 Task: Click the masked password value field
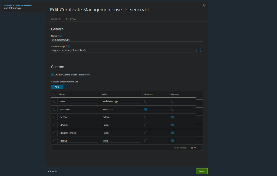tap(121, 109)
